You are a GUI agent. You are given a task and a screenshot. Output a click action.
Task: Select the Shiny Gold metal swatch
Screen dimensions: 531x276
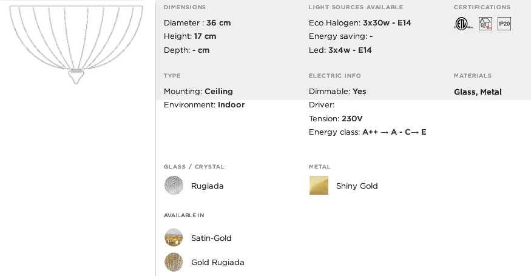(x=319, y=185)
